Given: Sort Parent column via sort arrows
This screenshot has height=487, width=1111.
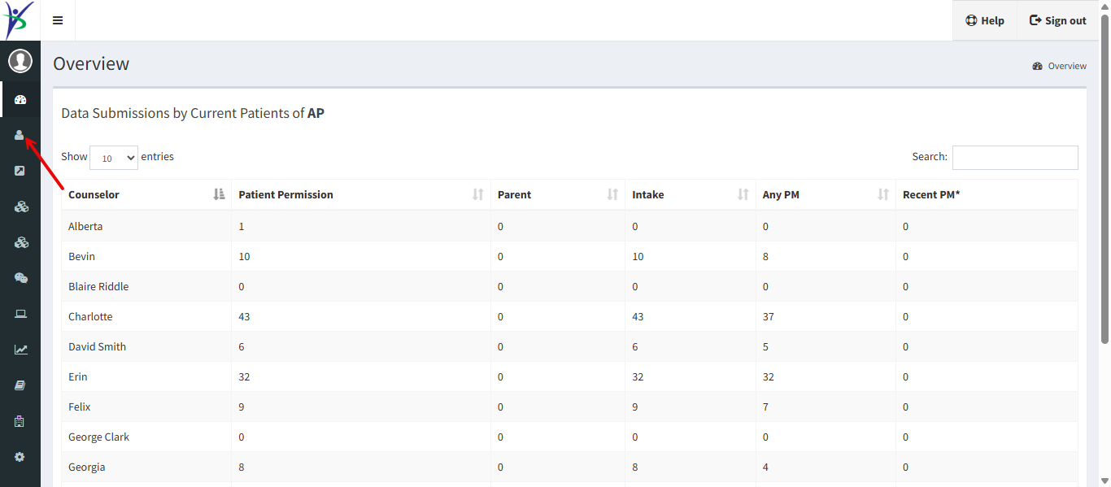Looking at the screenshot, I should pos(612,194).
